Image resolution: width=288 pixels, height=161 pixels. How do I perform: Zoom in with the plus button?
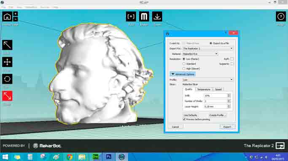point(16,14)
